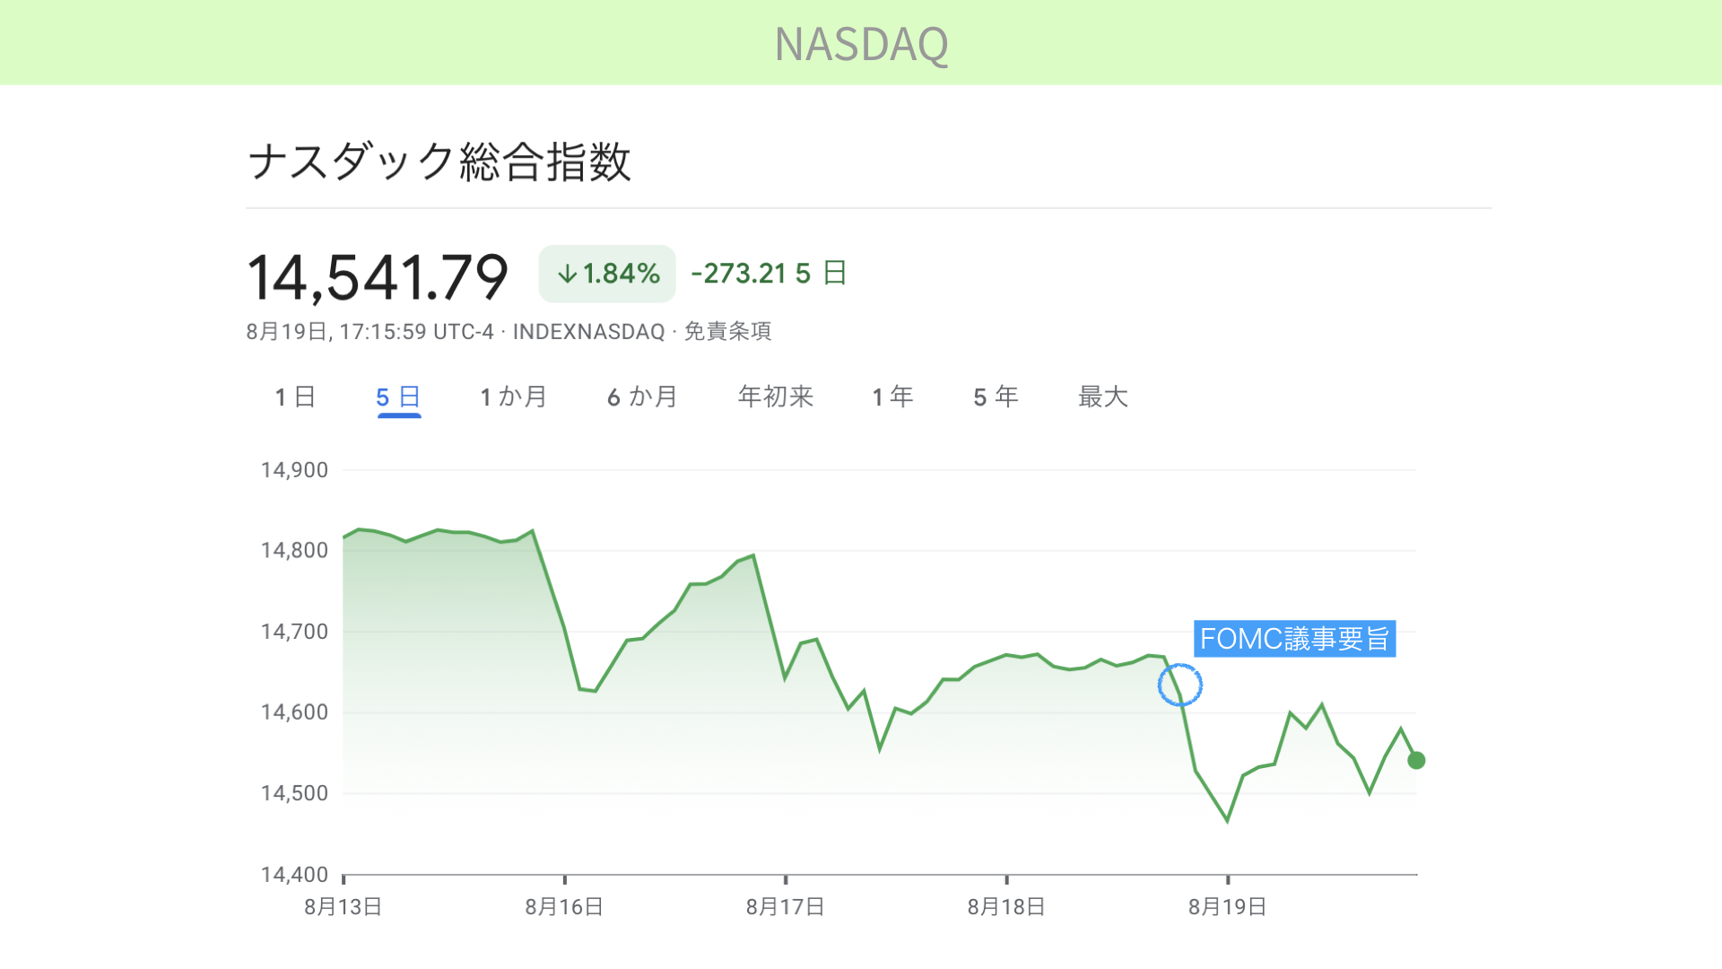1722x969 pixels.
Task: Open the 免責条項 disclaimer link
Action: (x=727, y=332)
